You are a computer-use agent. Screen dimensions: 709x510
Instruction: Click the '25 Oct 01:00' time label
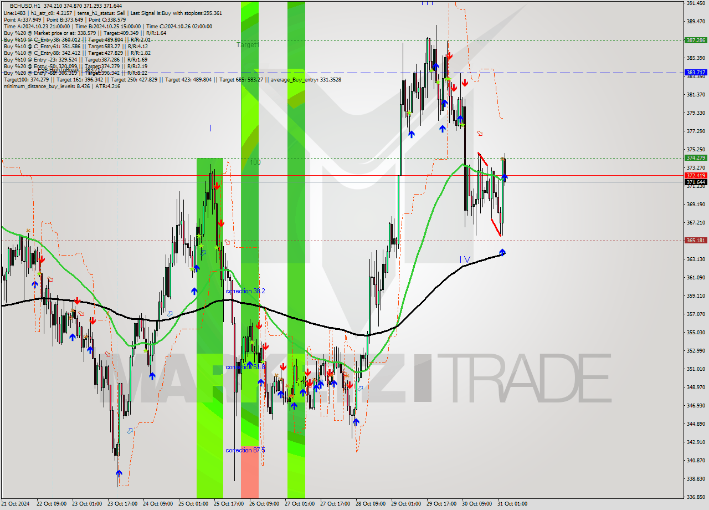[x=193, y=504]
